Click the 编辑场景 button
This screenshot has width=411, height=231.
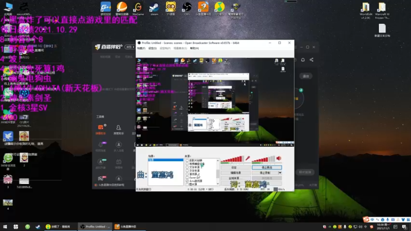click(236, 173)
